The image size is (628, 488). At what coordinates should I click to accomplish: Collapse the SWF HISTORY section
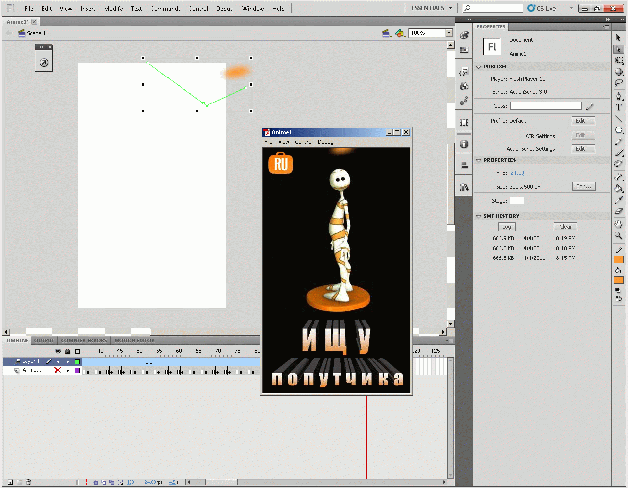(479, 216)
